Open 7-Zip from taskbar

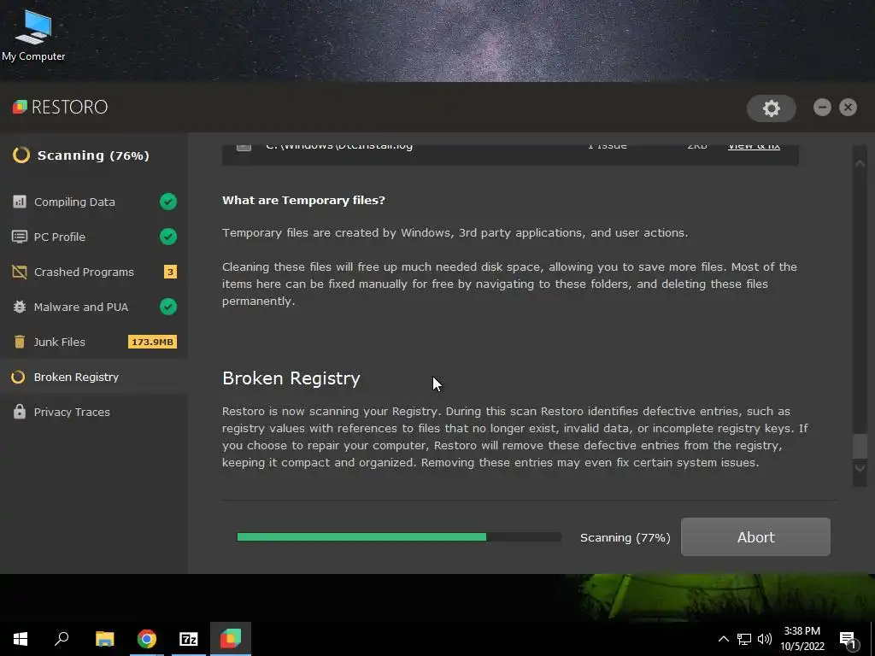[189, 639]
